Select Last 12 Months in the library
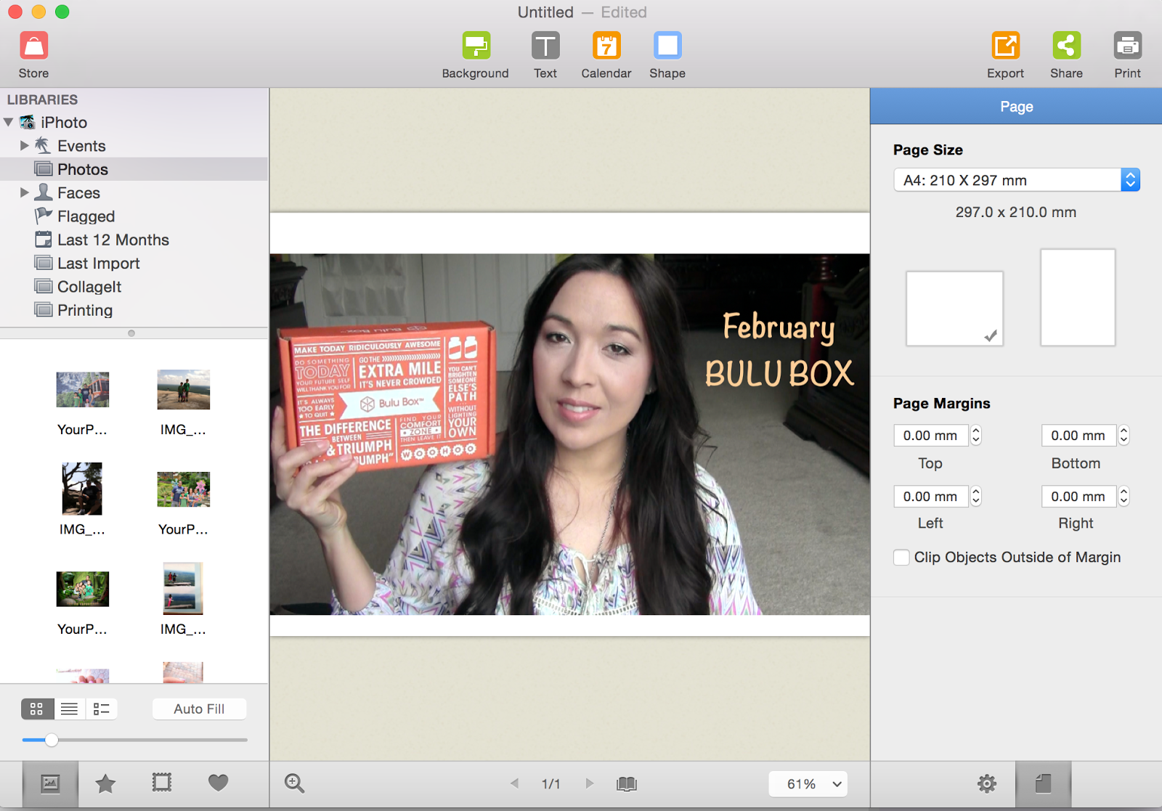 (x=134, y=240)
